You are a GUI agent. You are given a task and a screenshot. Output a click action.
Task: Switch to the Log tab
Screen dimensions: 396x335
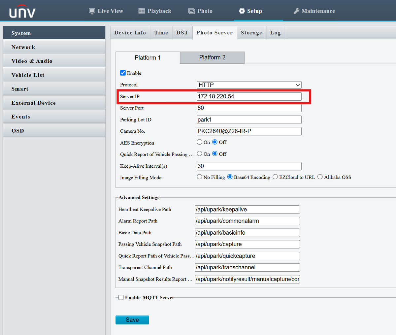click(x=275, y=33)
